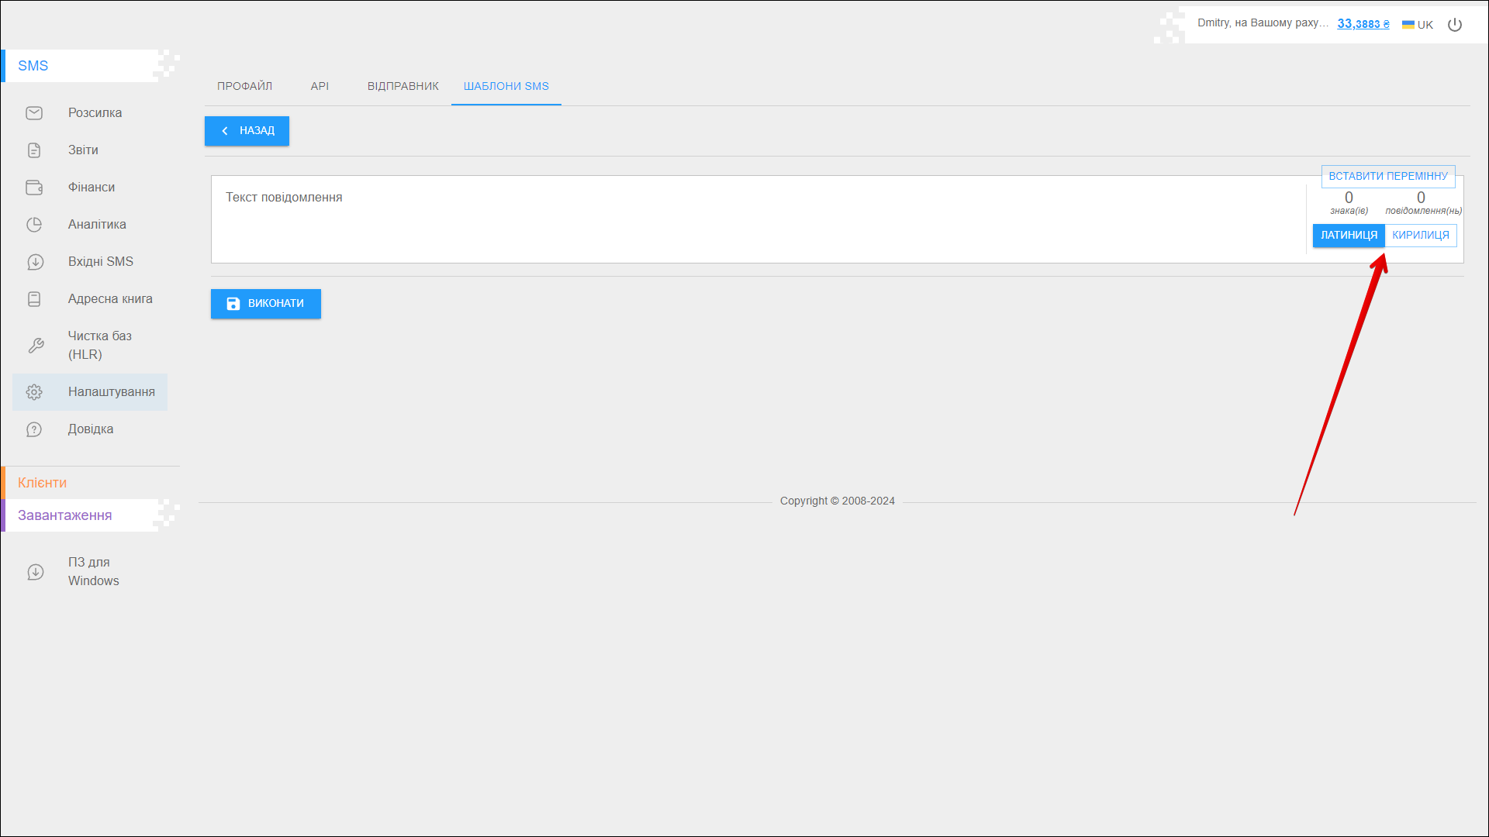
Task: Click the account balance link
Action: coord(1363,24)
